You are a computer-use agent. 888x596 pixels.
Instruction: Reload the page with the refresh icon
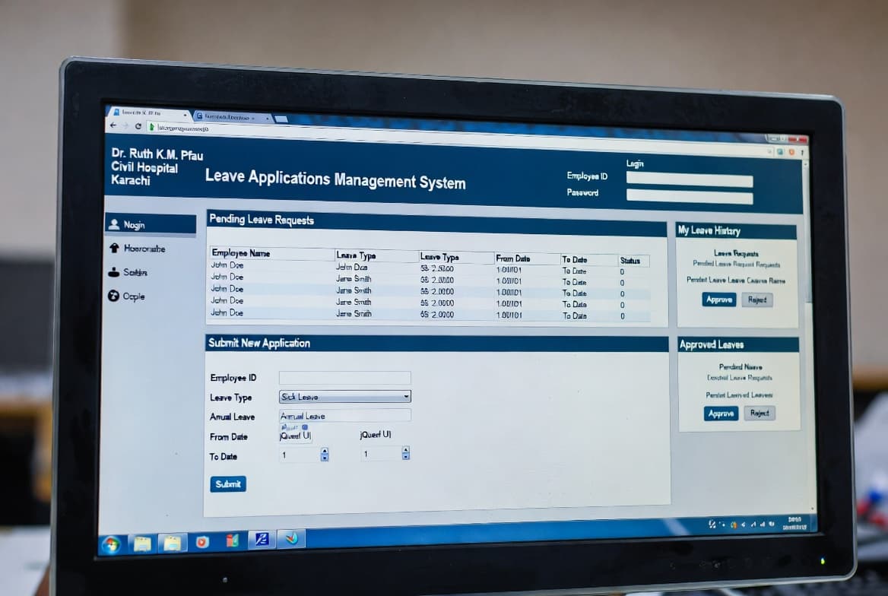138,126
